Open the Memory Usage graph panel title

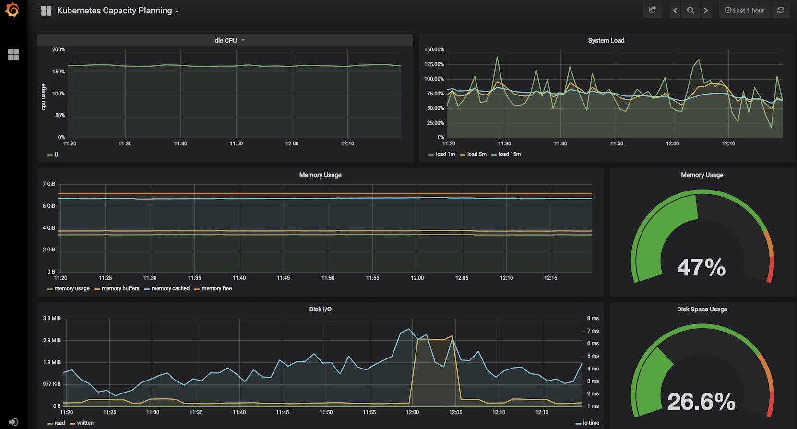[x=321, y=175]
